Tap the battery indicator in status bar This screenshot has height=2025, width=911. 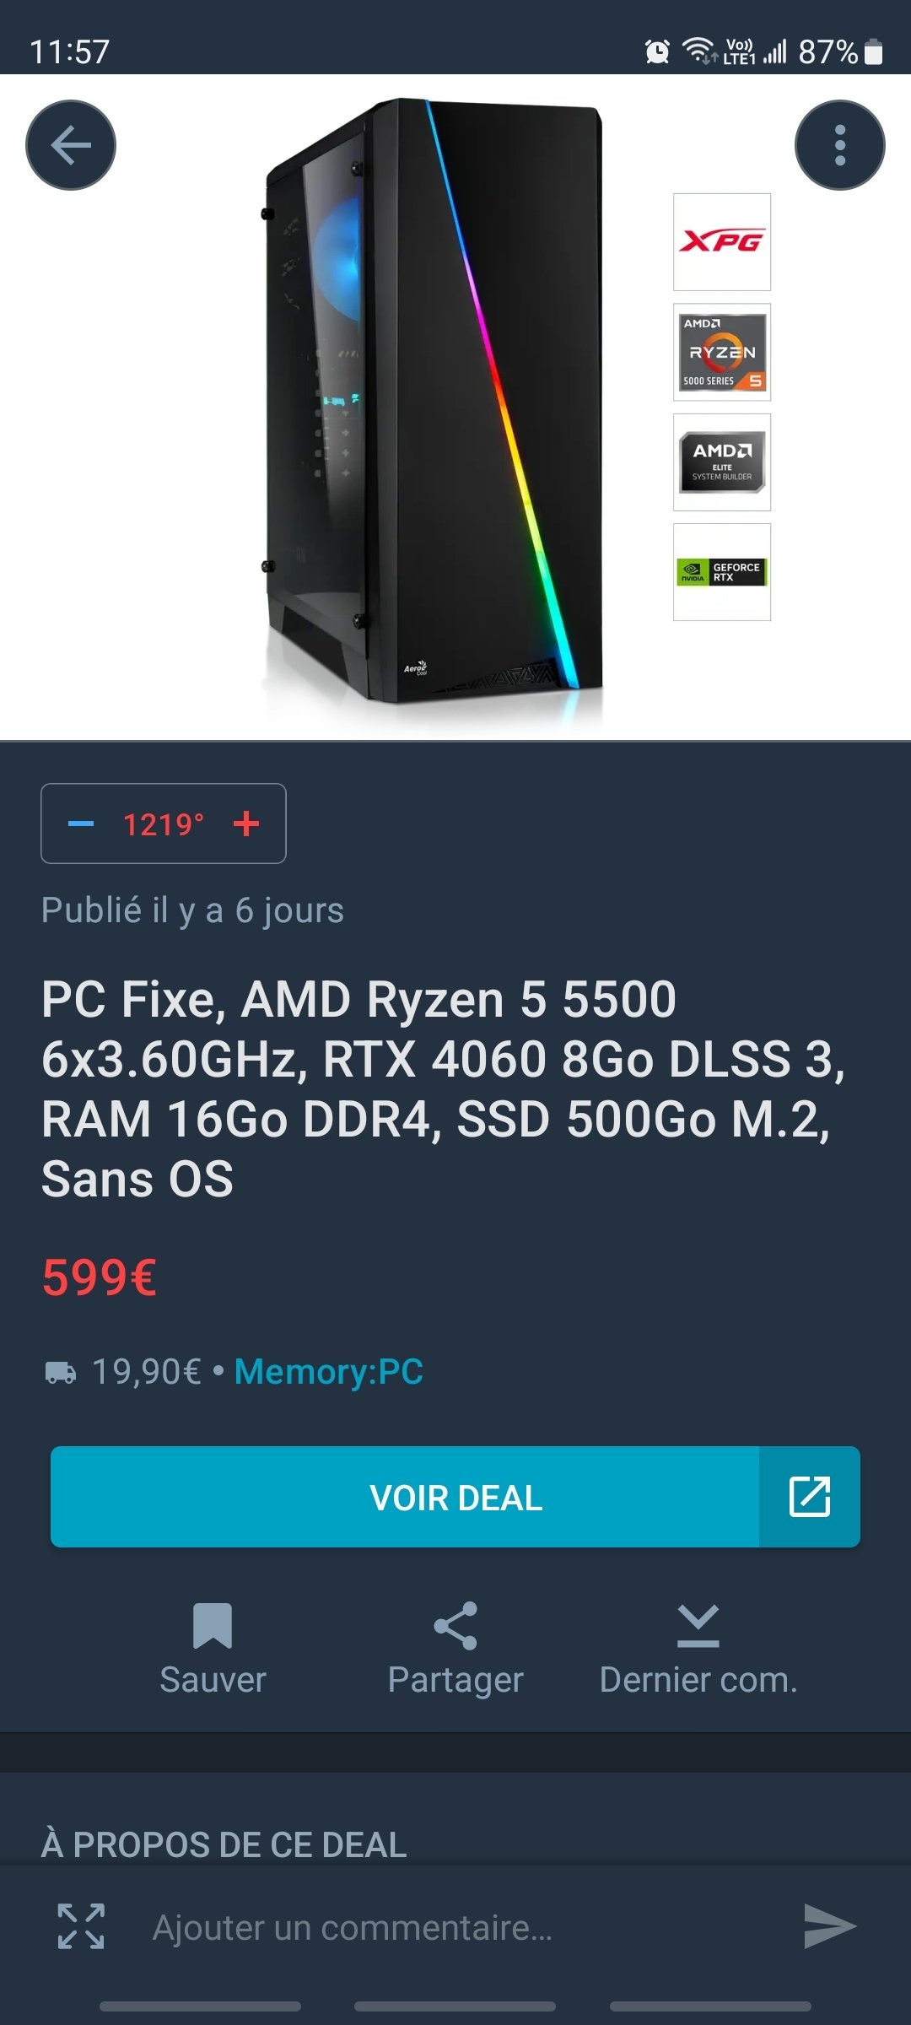pyautogui.click(x=875, y=51)
